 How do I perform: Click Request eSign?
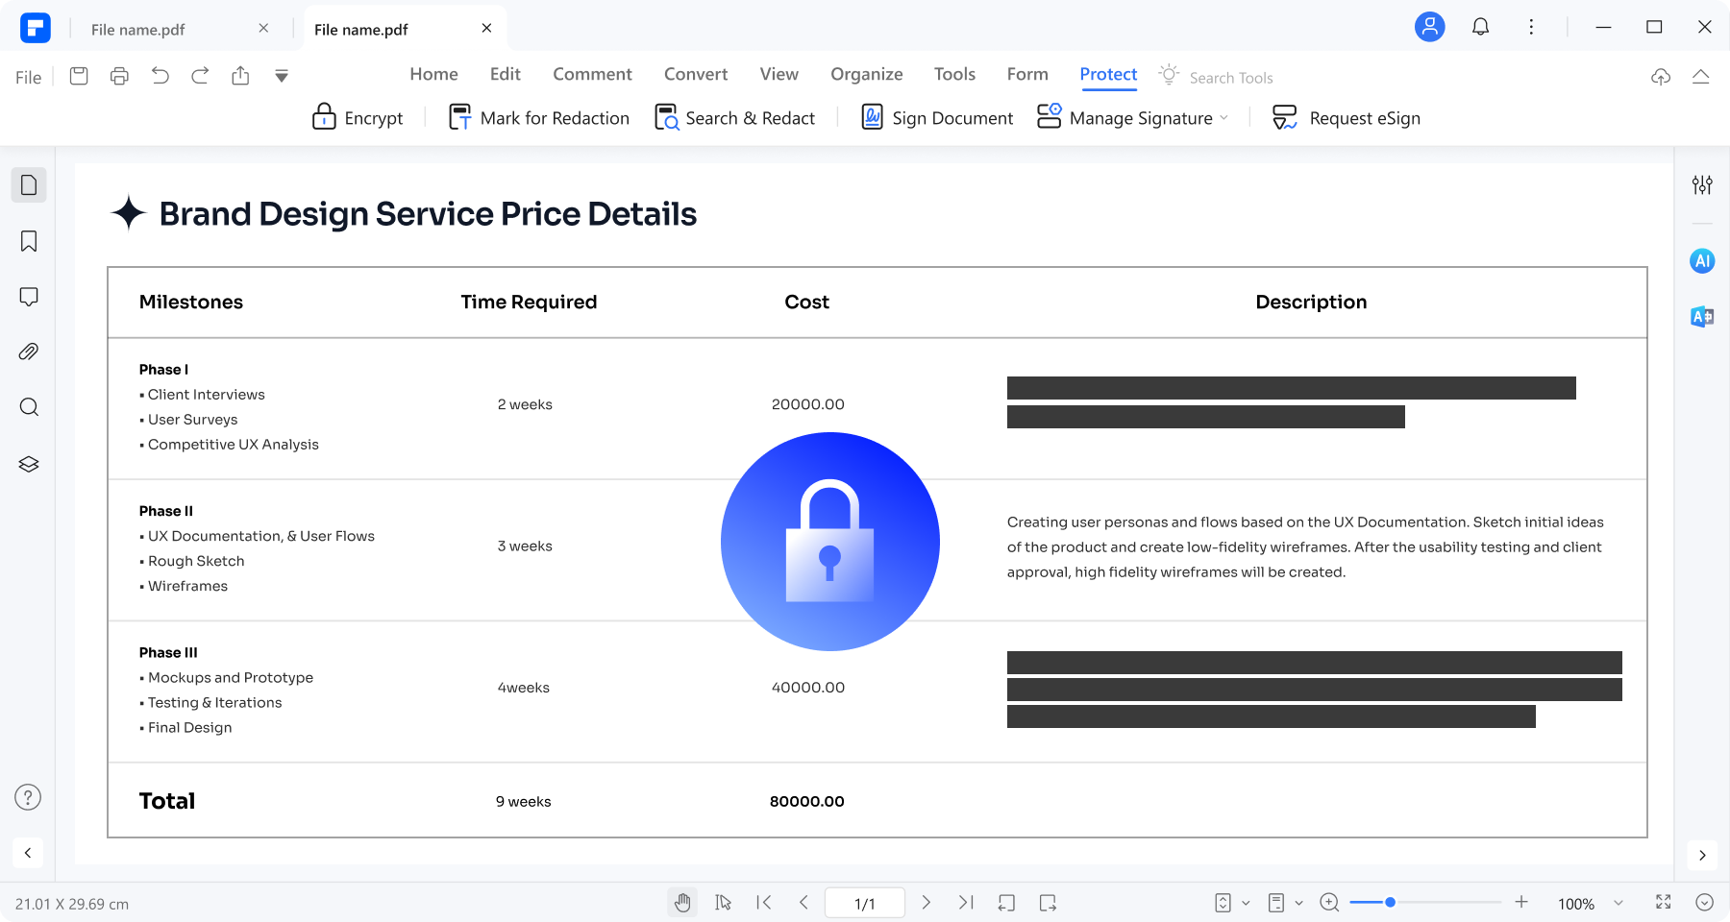coord(1346,118)
